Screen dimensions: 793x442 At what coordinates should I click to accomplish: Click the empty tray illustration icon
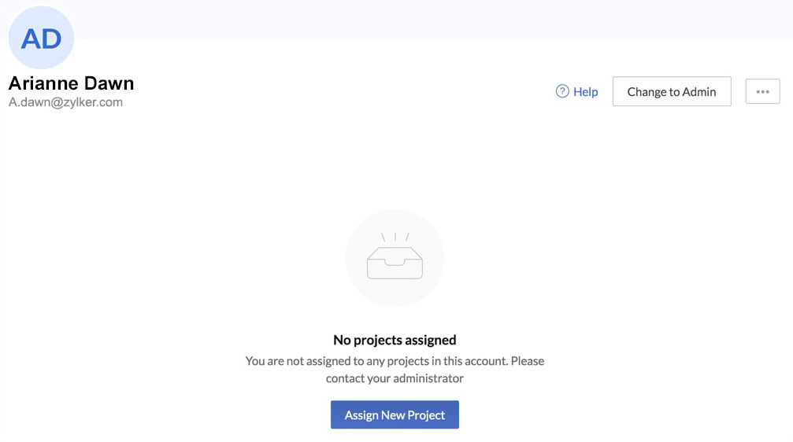pos(395,260)
